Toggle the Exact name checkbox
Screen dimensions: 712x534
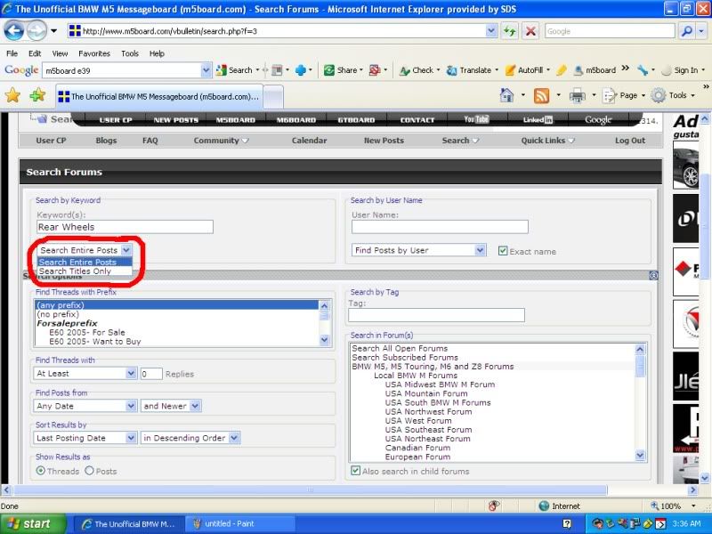[x=503, y=251]
